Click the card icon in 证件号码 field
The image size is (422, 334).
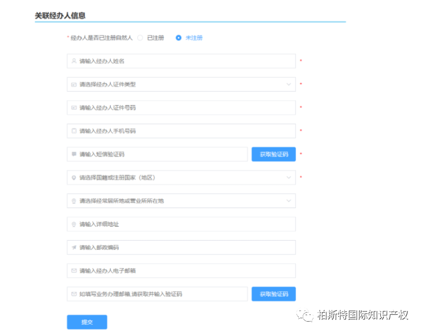pyautogui.click(x=74, y=107)
